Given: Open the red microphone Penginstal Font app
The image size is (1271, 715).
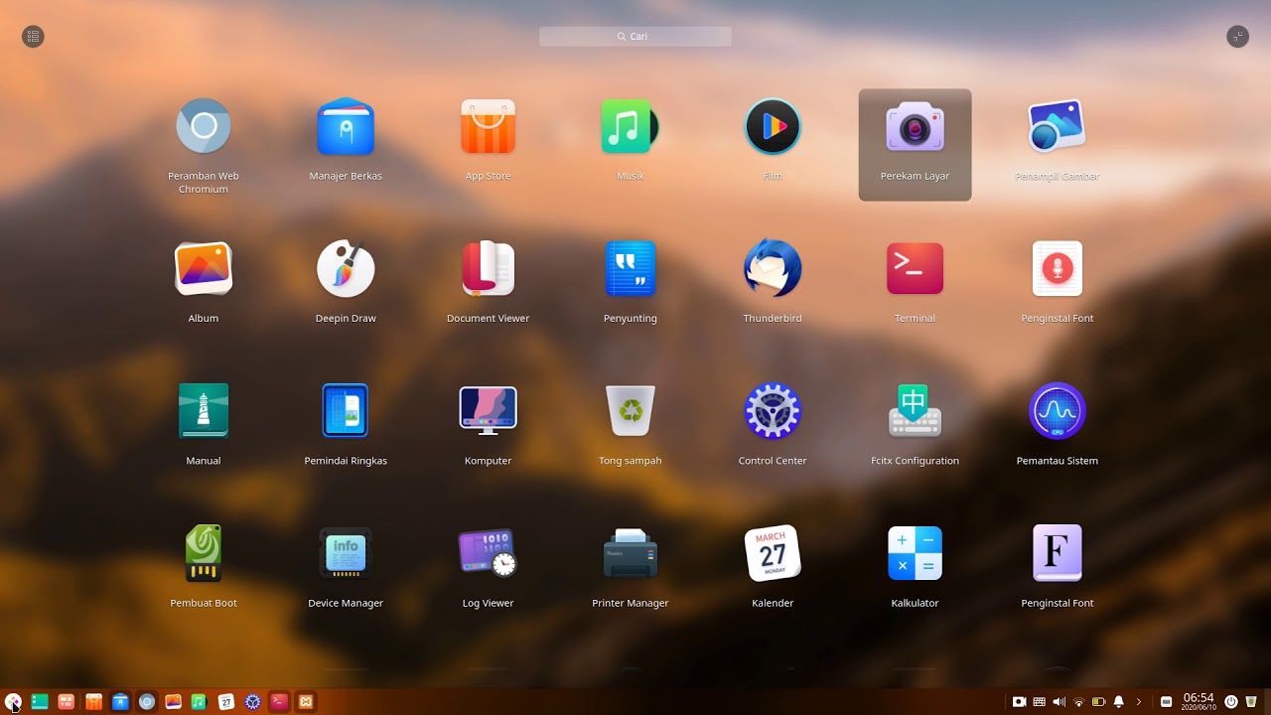Looking at the screenshot, I should (1057, 269).
